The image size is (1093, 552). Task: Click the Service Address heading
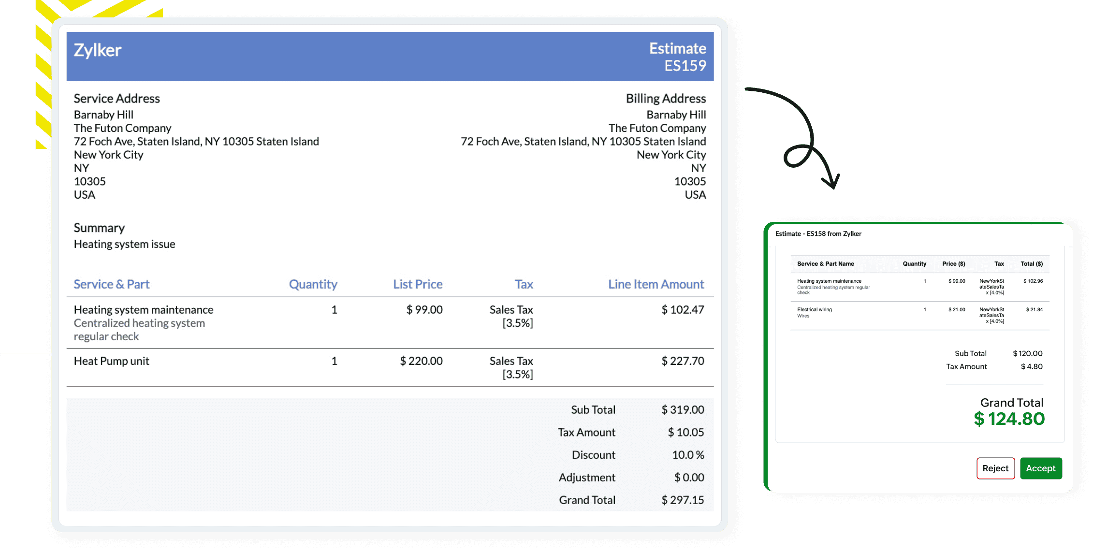pyautogui.click(x=117, y=99)
